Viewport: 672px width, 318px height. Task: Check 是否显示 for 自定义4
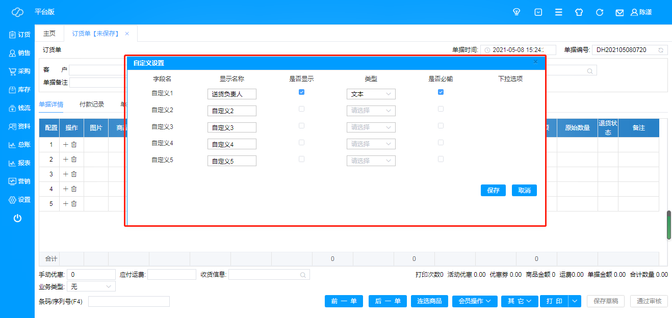[301, 143]
